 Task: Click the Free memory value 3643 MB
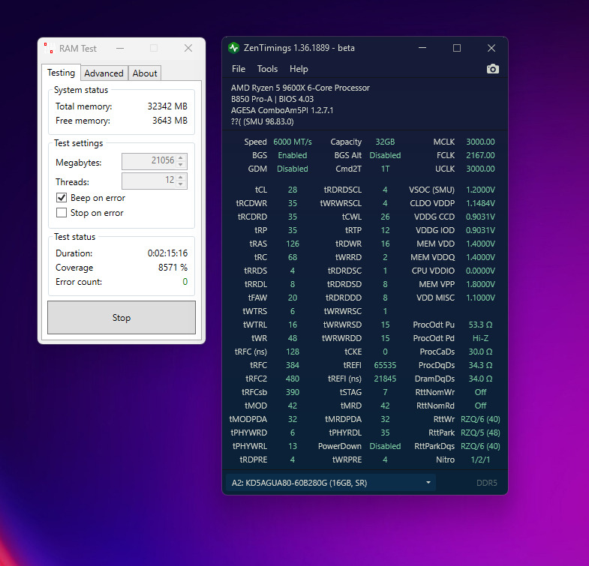tap(170, 121)
